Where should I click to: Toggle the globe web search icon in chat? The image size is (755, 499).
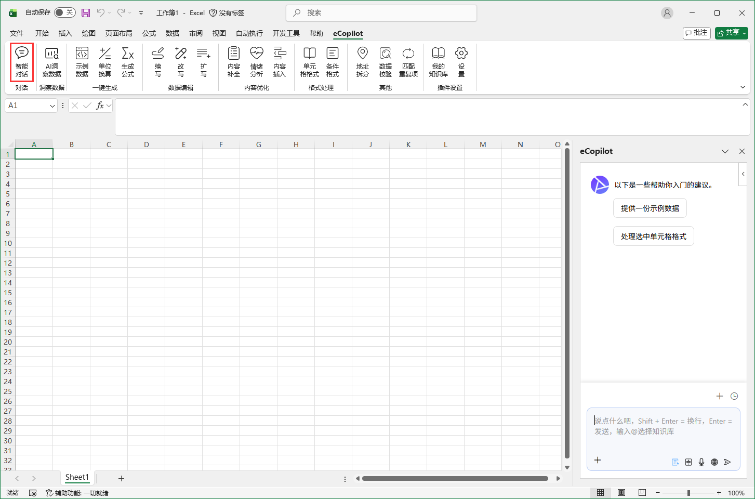point(714,462)
